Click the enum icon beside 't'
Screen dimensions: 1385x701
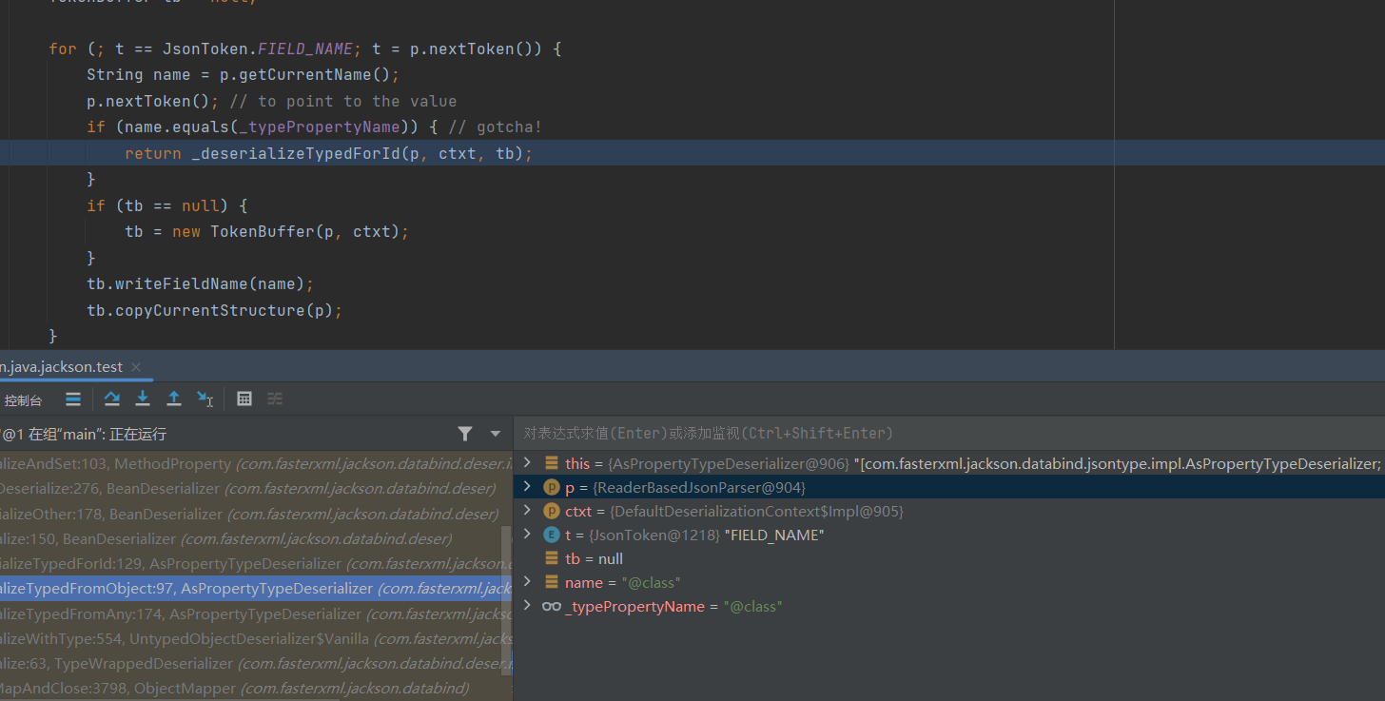[x=552, y=535]
